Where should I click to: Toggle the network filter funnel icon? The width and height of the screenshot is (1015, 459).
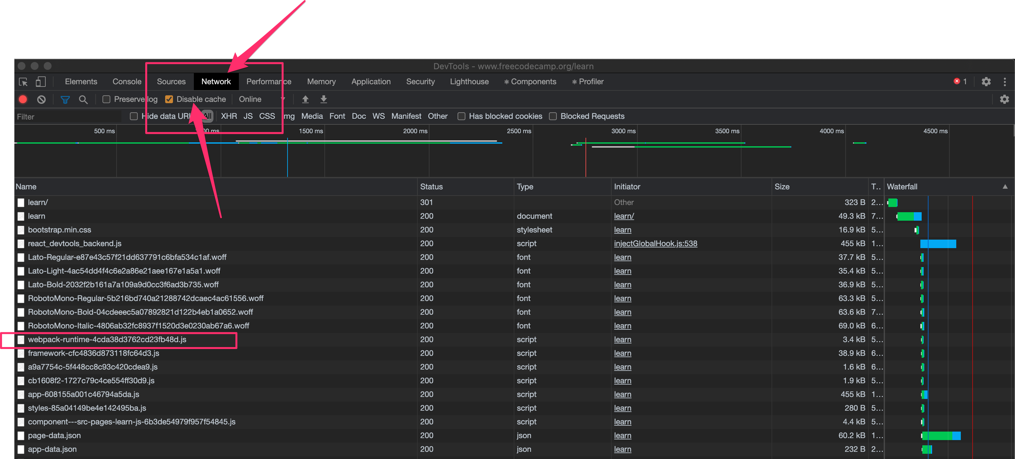click(x=65, y=99)
